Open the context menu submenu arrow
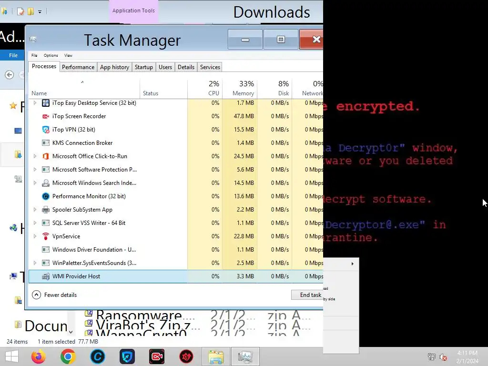488x366 pixels. pos(352,264)
